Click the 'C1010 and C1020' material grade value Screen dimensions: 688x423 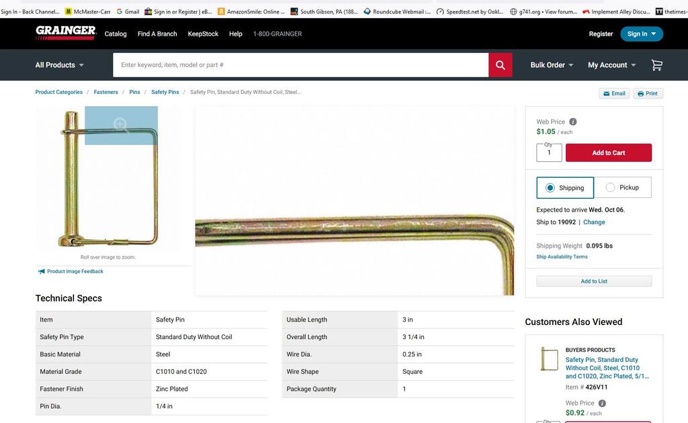tap(181, 372)
